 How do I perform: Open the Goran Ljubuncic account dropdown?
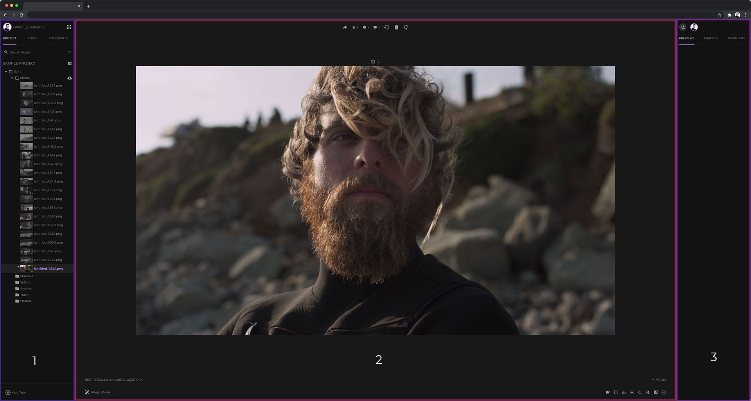point(29,27)
